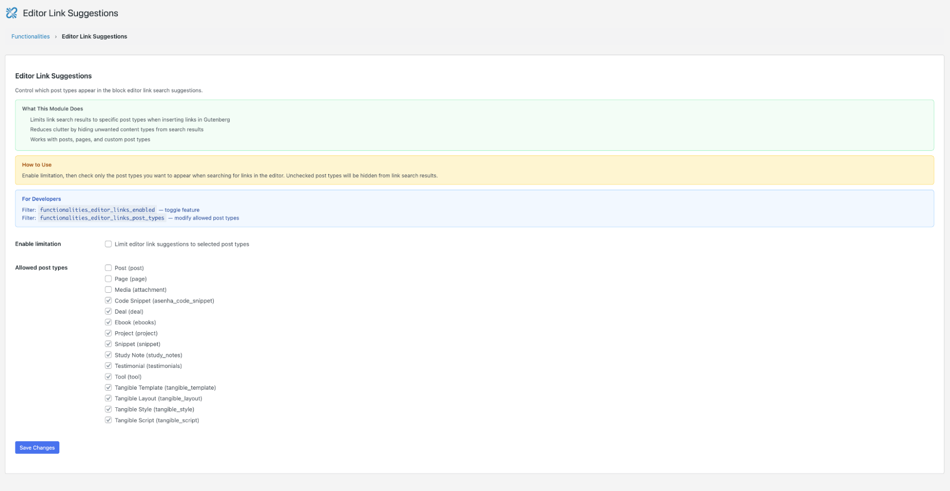Click the Save Changes button
The width and height of the screenshot is (950, 491).
(37, 447)
